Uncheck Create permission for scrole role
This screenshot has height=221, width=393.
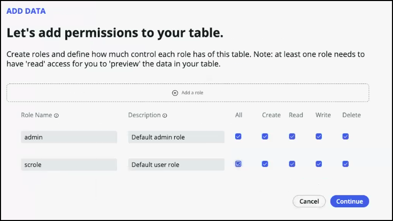(265, 164)
